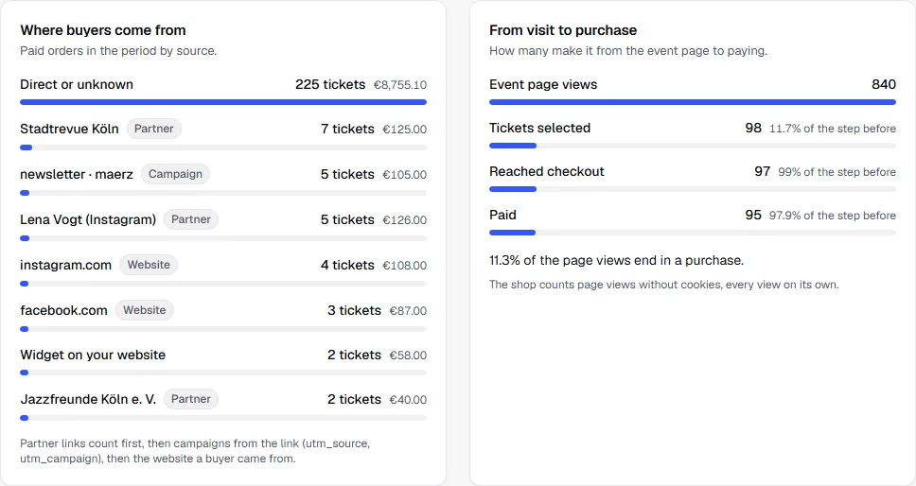
Task: Click 'Paid orders in the period by source.' subtitle
Action: [x=118, y=51]
